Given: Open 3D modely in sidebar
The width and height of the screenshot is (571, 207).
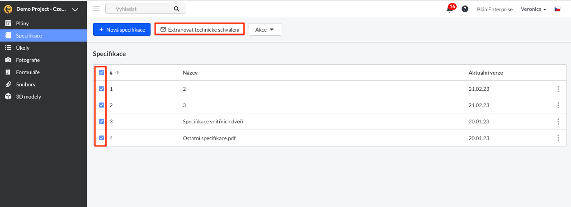Looking at the screenshot, I should (x=28, y=96).
